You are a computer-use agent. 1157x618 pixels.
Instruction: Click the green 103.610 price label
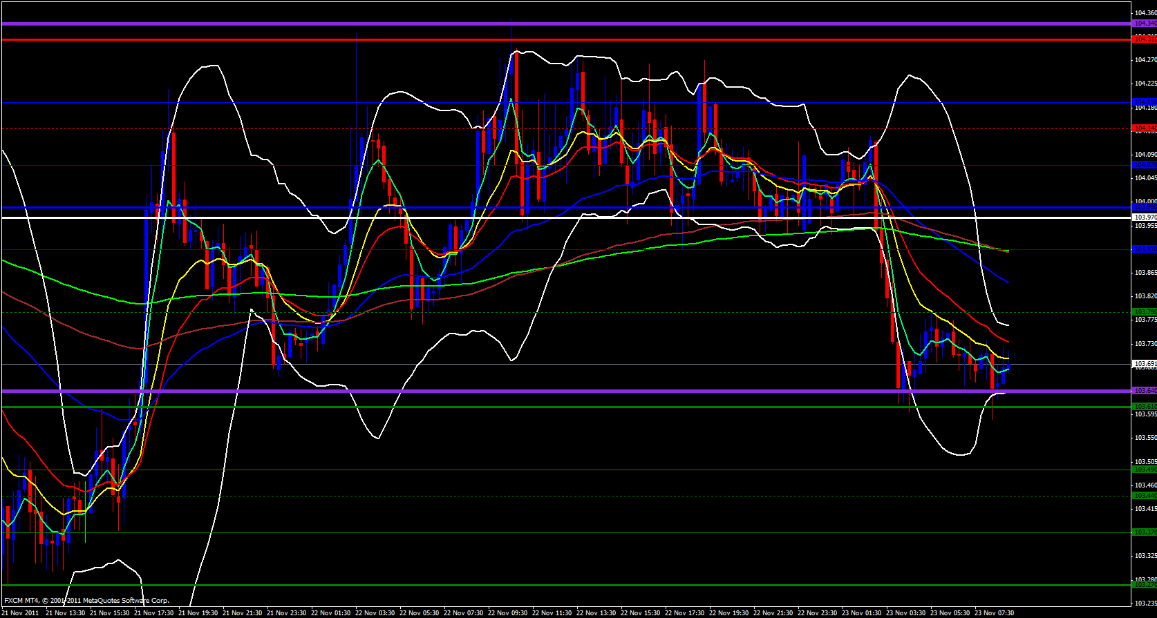[1144, 407]
